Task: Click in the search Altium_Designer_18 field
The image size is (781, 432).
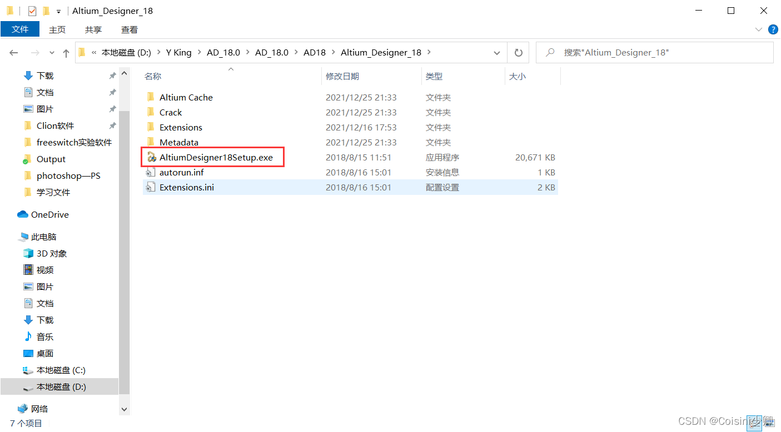Action: point(654,52)
